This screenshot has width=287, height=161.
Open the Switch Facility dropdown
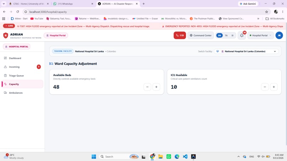point(246,51)
